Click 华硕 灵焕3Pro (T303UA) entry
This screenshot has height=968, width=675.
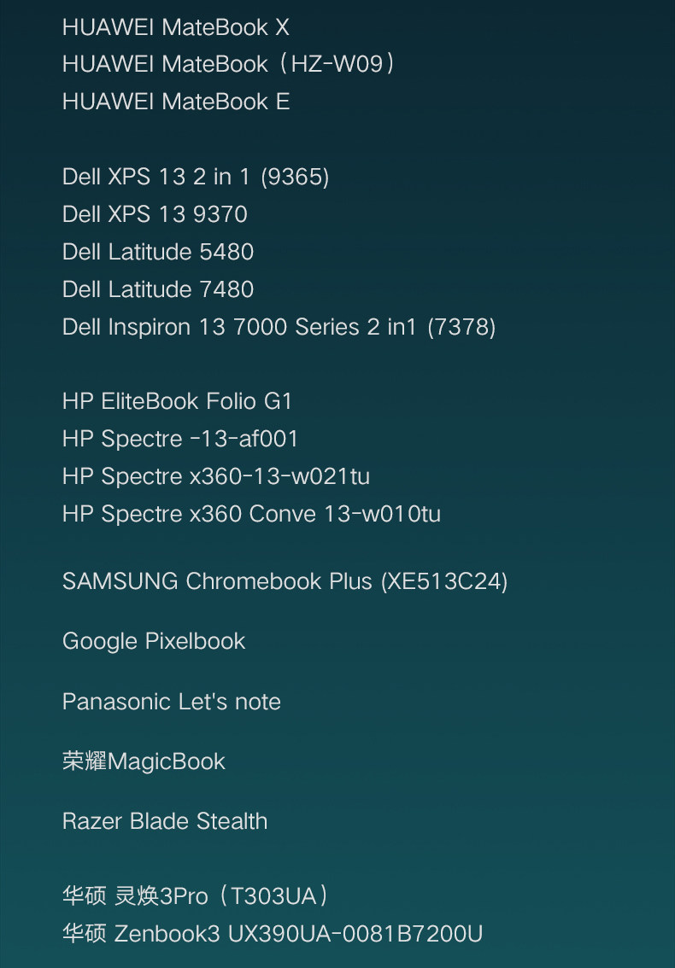point(197,896)
